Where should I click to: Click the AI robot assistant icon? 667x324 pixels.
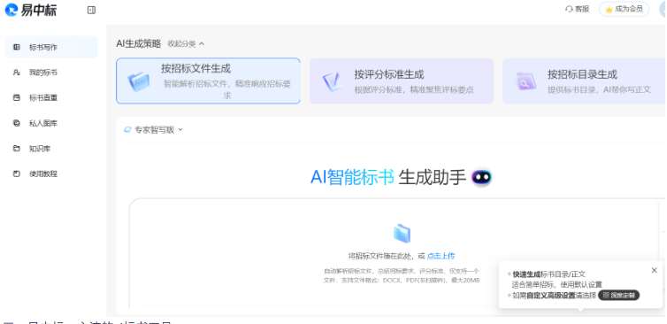point(481,178)
